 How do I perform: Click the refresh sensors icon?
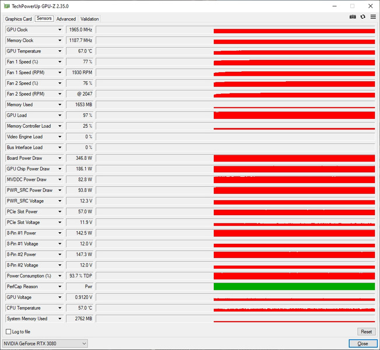pyautogui.click(x=363, y=17)
